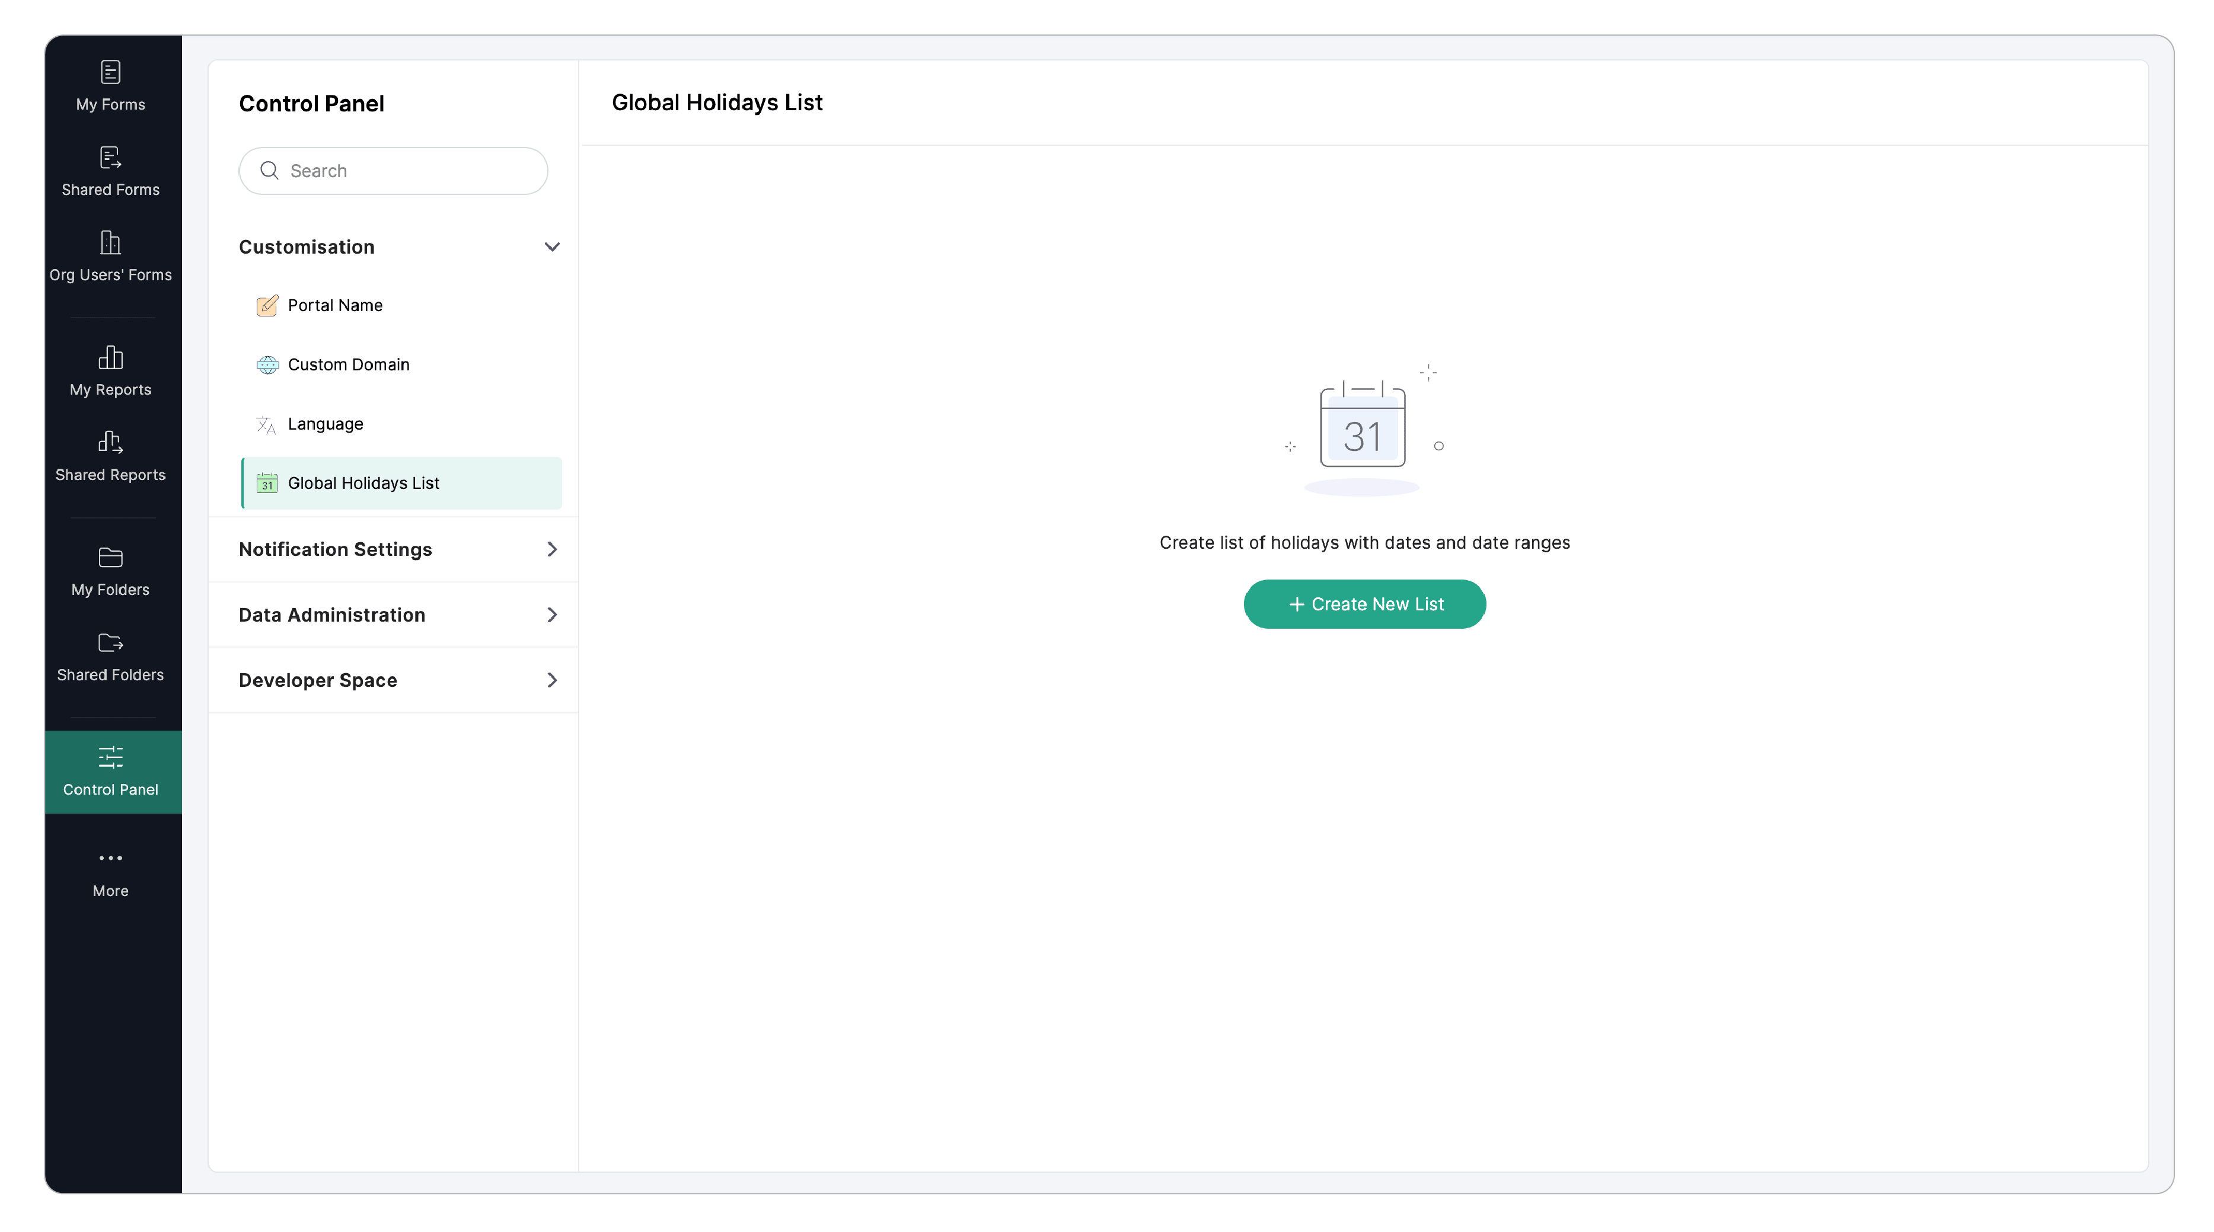Select Portal Name menu item
Viewport: 2214px width, 1232px height.
335,306
